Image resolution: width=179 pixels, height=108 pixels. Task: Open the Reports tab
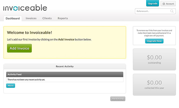click(63, 18)
